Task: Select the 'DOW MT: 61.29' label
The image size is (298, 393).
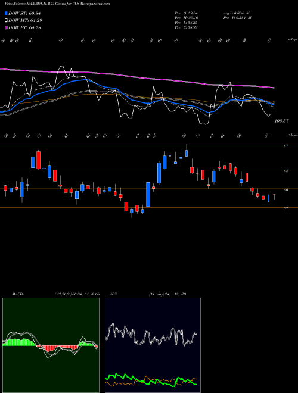Action: (x=25, y=21)
